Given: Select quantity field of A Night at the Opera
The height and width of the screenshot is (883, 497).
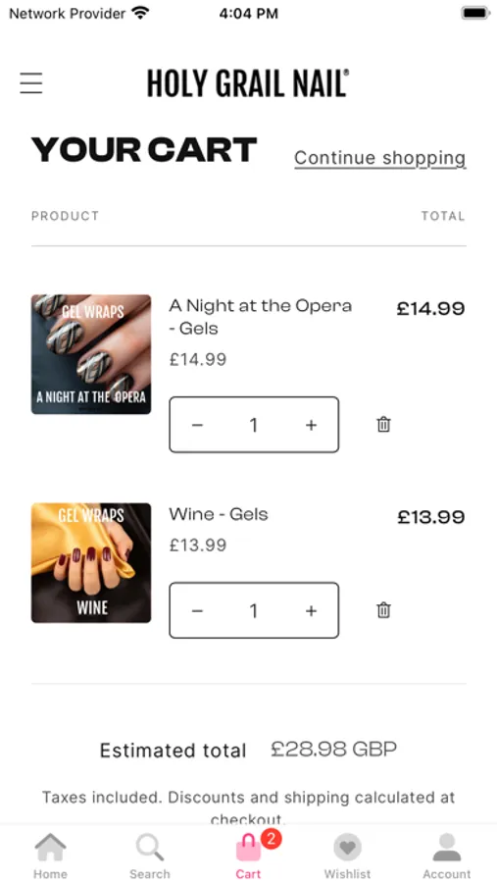Looking at the screenshot, I should click(x=254, y=425).
